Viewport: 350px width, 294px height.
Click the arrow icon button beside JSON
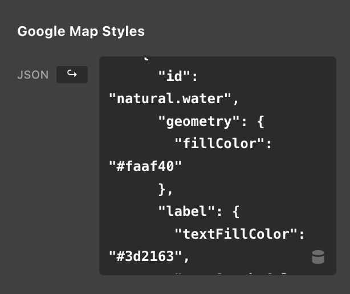pos(72,75)
